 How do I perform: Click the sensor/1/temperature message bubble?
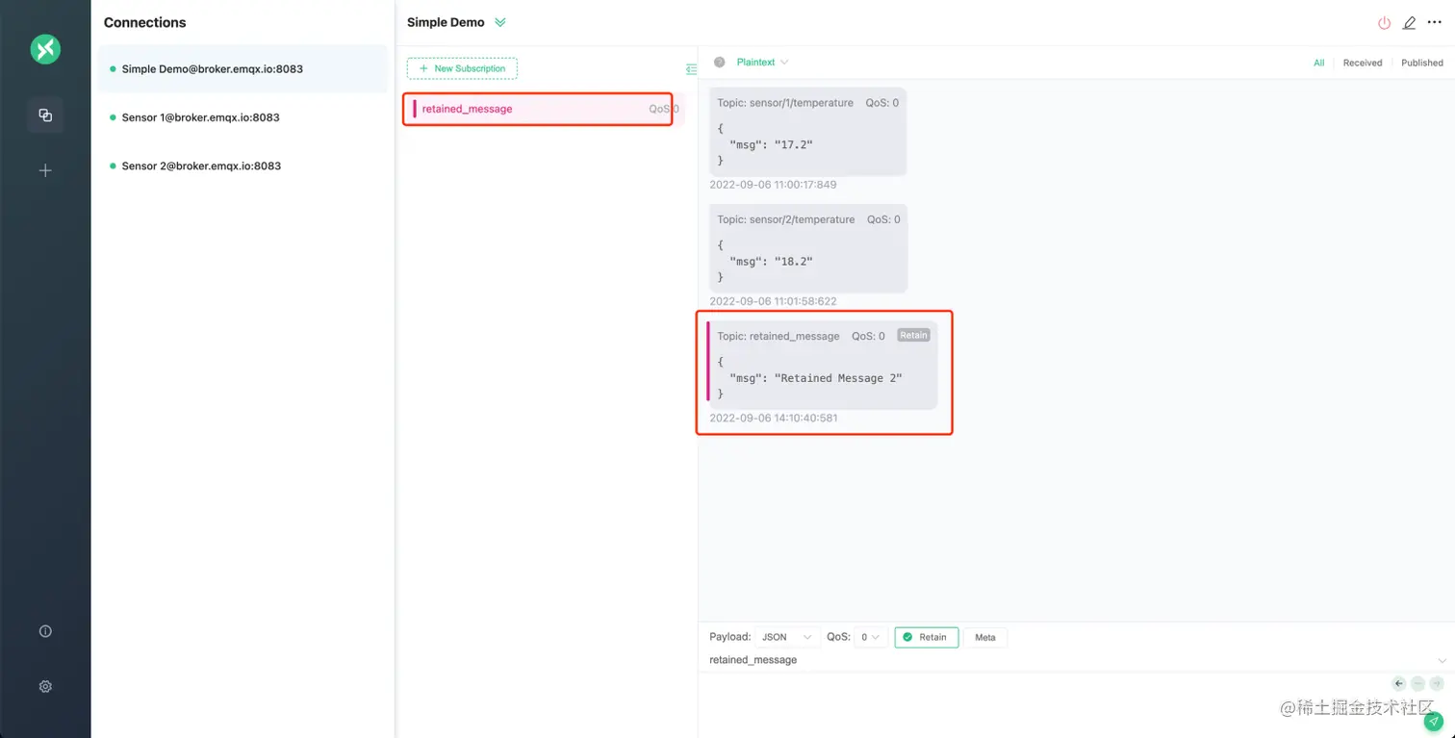point(808,131)
